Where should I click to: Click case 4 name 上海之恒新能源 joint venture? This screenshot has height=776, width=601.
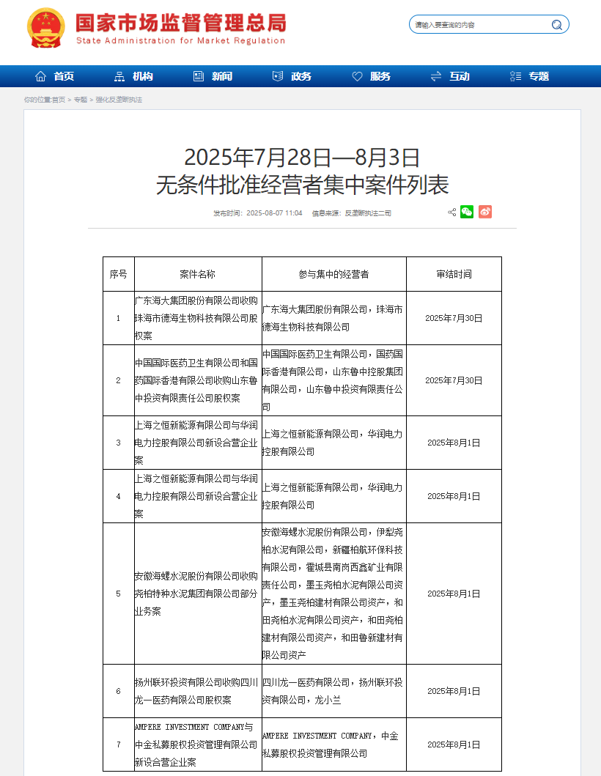pyautogui.click(x=196, y=496)
